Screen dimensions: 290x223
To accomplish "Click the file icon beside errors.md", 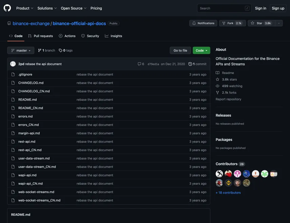I will pyautogui.click(x=13, y=116).
